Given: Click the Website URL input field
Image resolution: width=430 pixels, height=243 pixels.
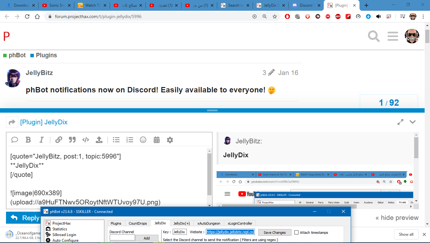Looking at the screenshot, I should 230,232.
